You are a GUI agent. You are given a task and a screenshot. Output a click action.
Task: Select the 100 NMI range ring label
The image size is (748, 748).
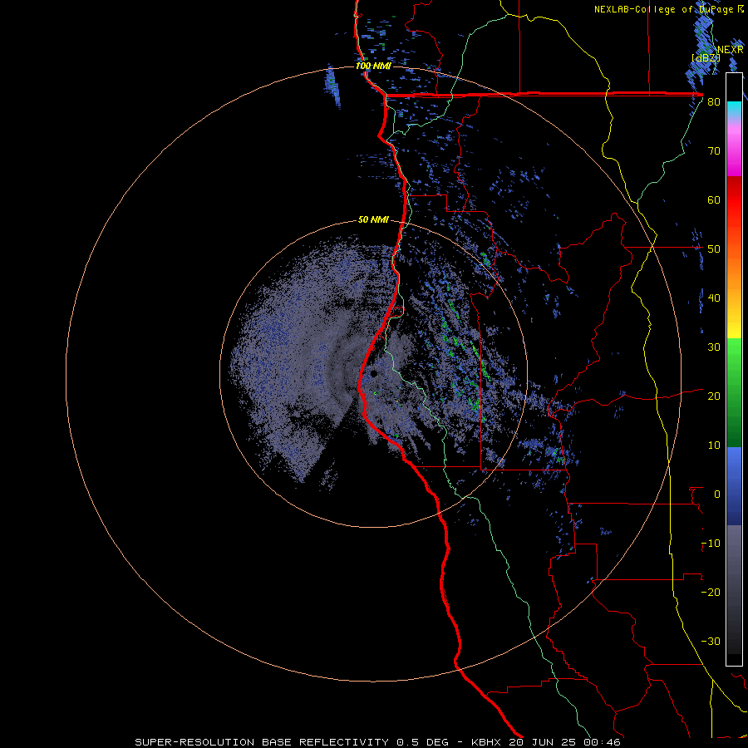(x=373, y=66)
